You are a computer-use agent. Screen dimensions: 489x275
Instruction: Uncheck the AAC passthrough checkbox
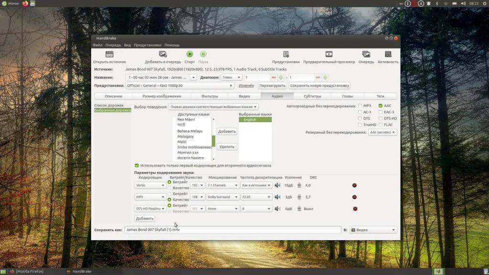(x=381, y=106)
